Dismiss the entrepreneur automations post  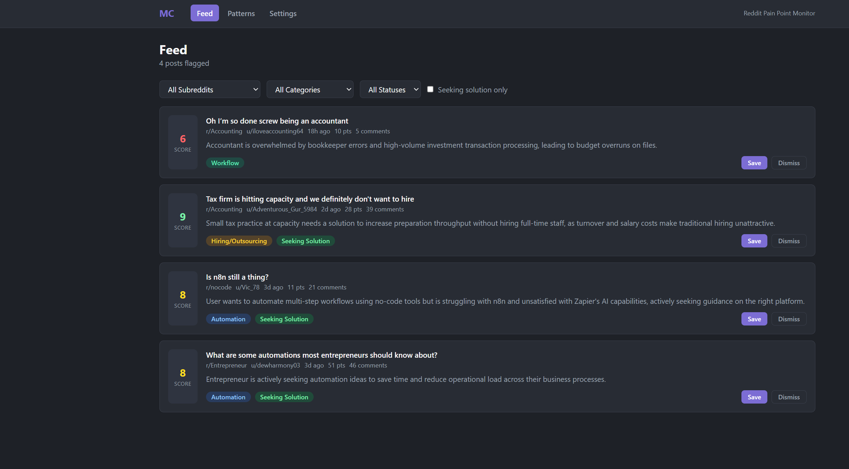tap(789, 397)
